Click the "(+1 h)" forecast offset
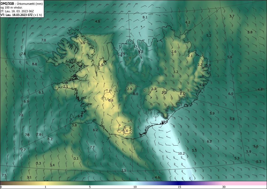The height and width of the screenshot is (189, 267). click(x=38, y=15)
